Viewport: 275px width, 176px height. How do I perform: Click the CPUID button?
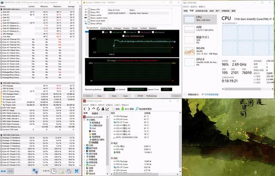140,96
